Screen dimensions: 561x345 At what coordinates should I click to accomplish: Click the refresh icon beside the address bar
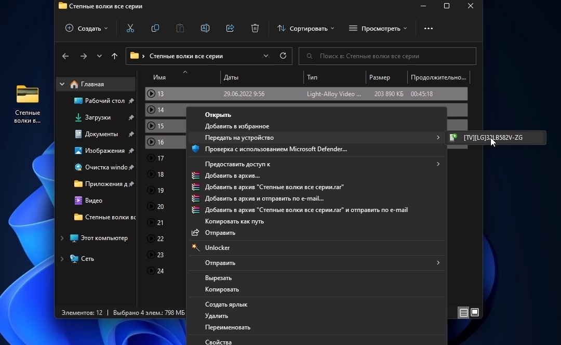(283, 56)
